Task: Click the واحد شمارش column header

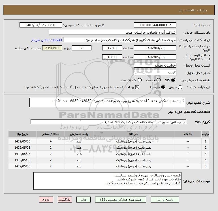Action: 79,134
